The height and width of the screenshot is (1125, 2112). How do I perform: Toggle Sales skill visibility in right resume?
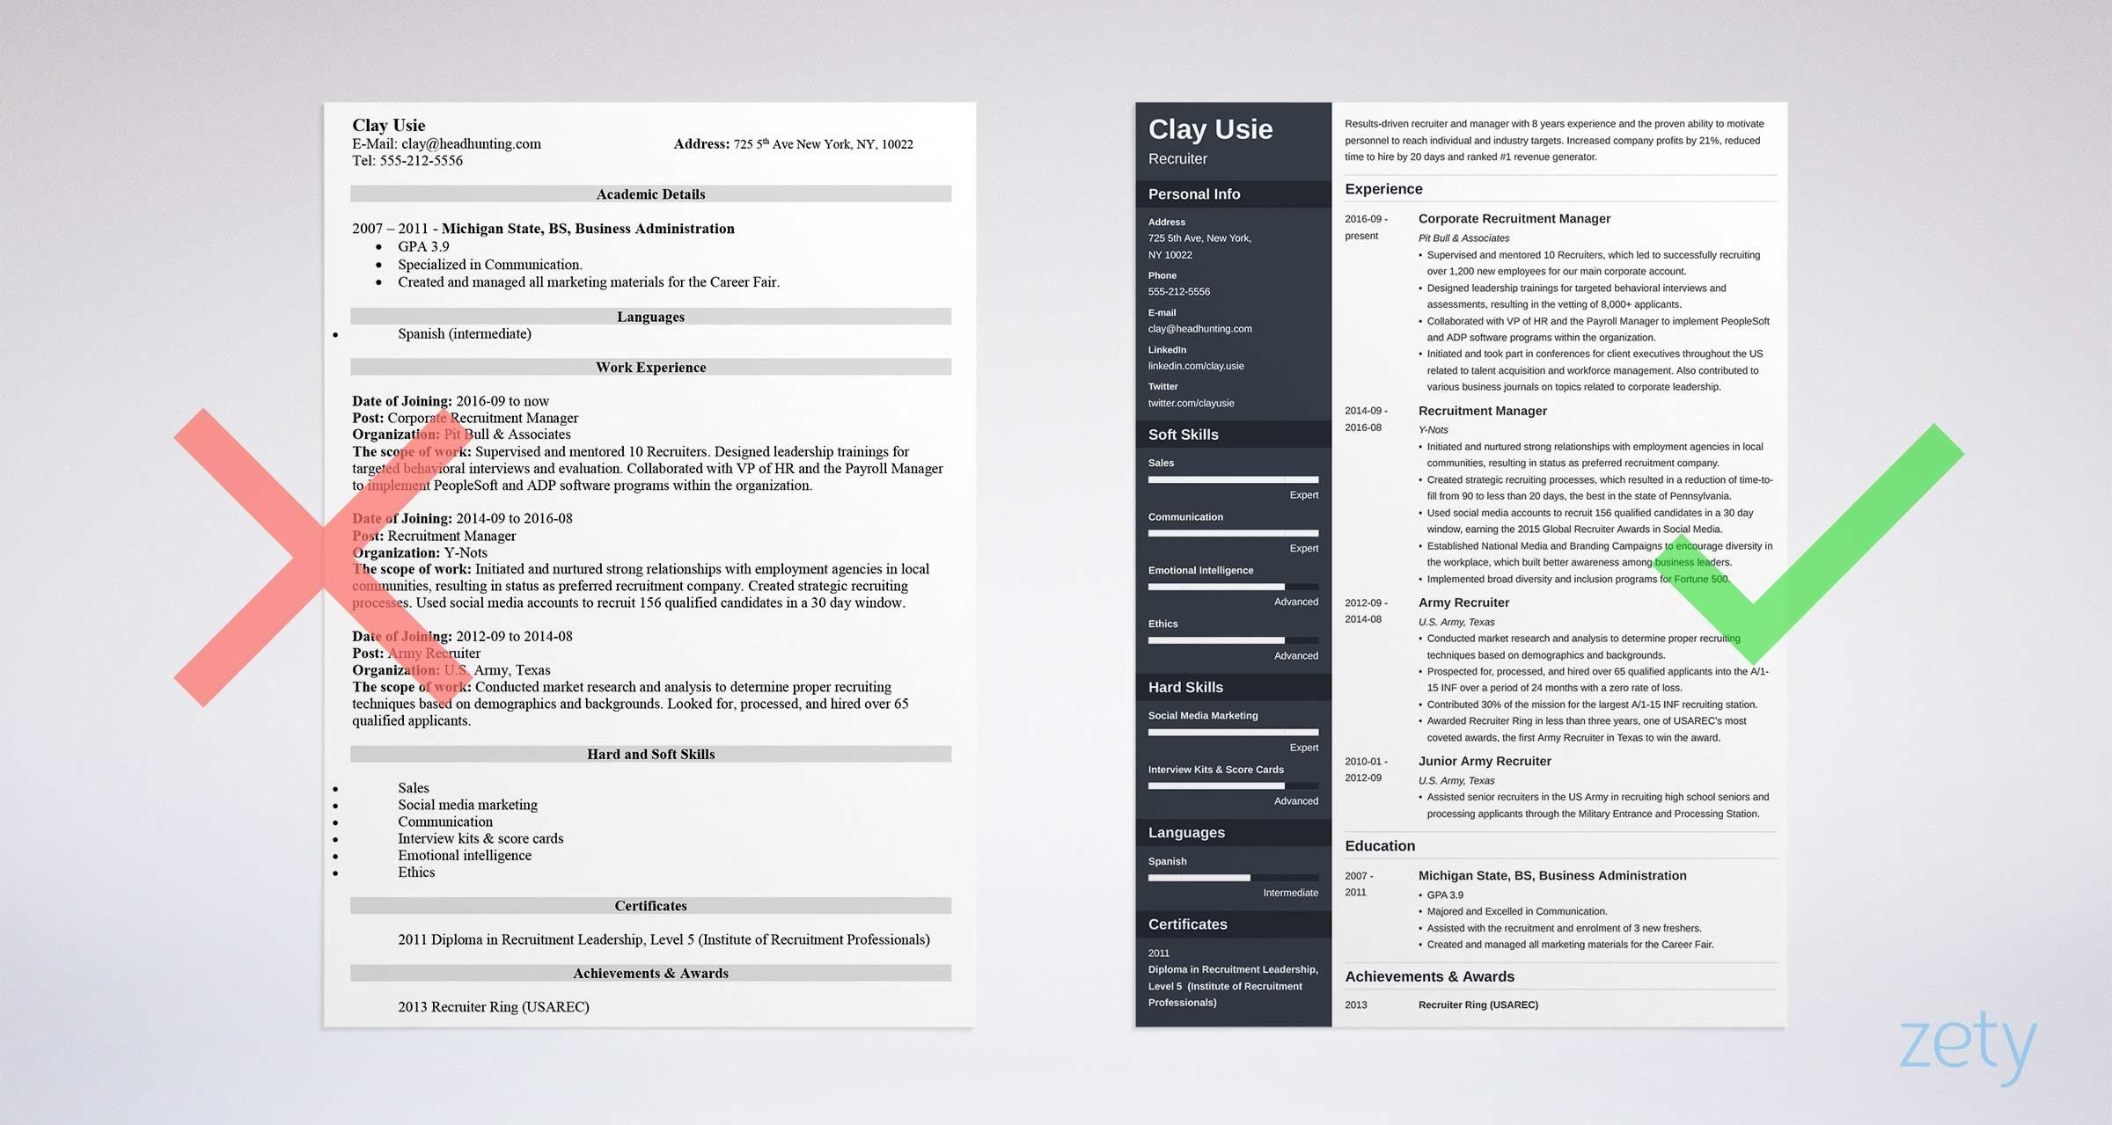click(x=1161, y=462)
